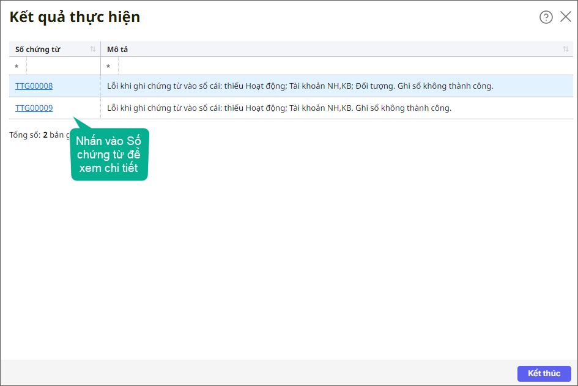Click the Kết quả thực hiện title

click(x=75, y=17)
